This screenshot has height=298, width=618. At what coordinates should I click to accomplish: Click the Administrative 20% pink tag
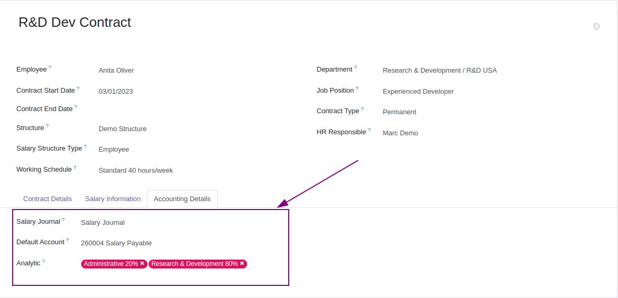point(111,264)
